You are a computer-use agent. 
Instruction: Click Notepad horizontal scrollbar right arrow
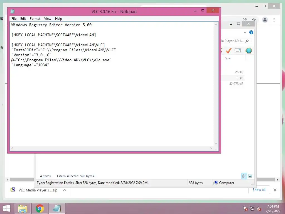(211, 148)
